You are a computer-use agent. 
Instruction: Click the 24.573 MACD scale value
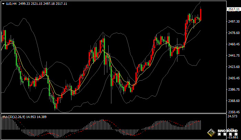point(233,117)
